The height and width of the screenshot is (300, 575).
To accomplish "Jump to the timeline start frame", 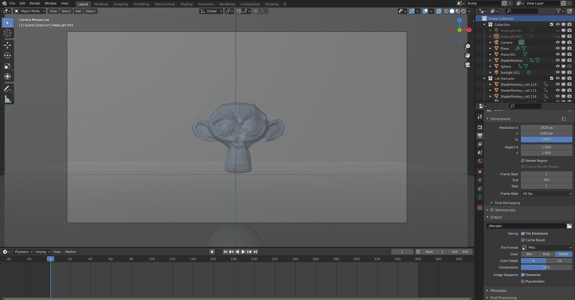I will click(x=225, y=252).
